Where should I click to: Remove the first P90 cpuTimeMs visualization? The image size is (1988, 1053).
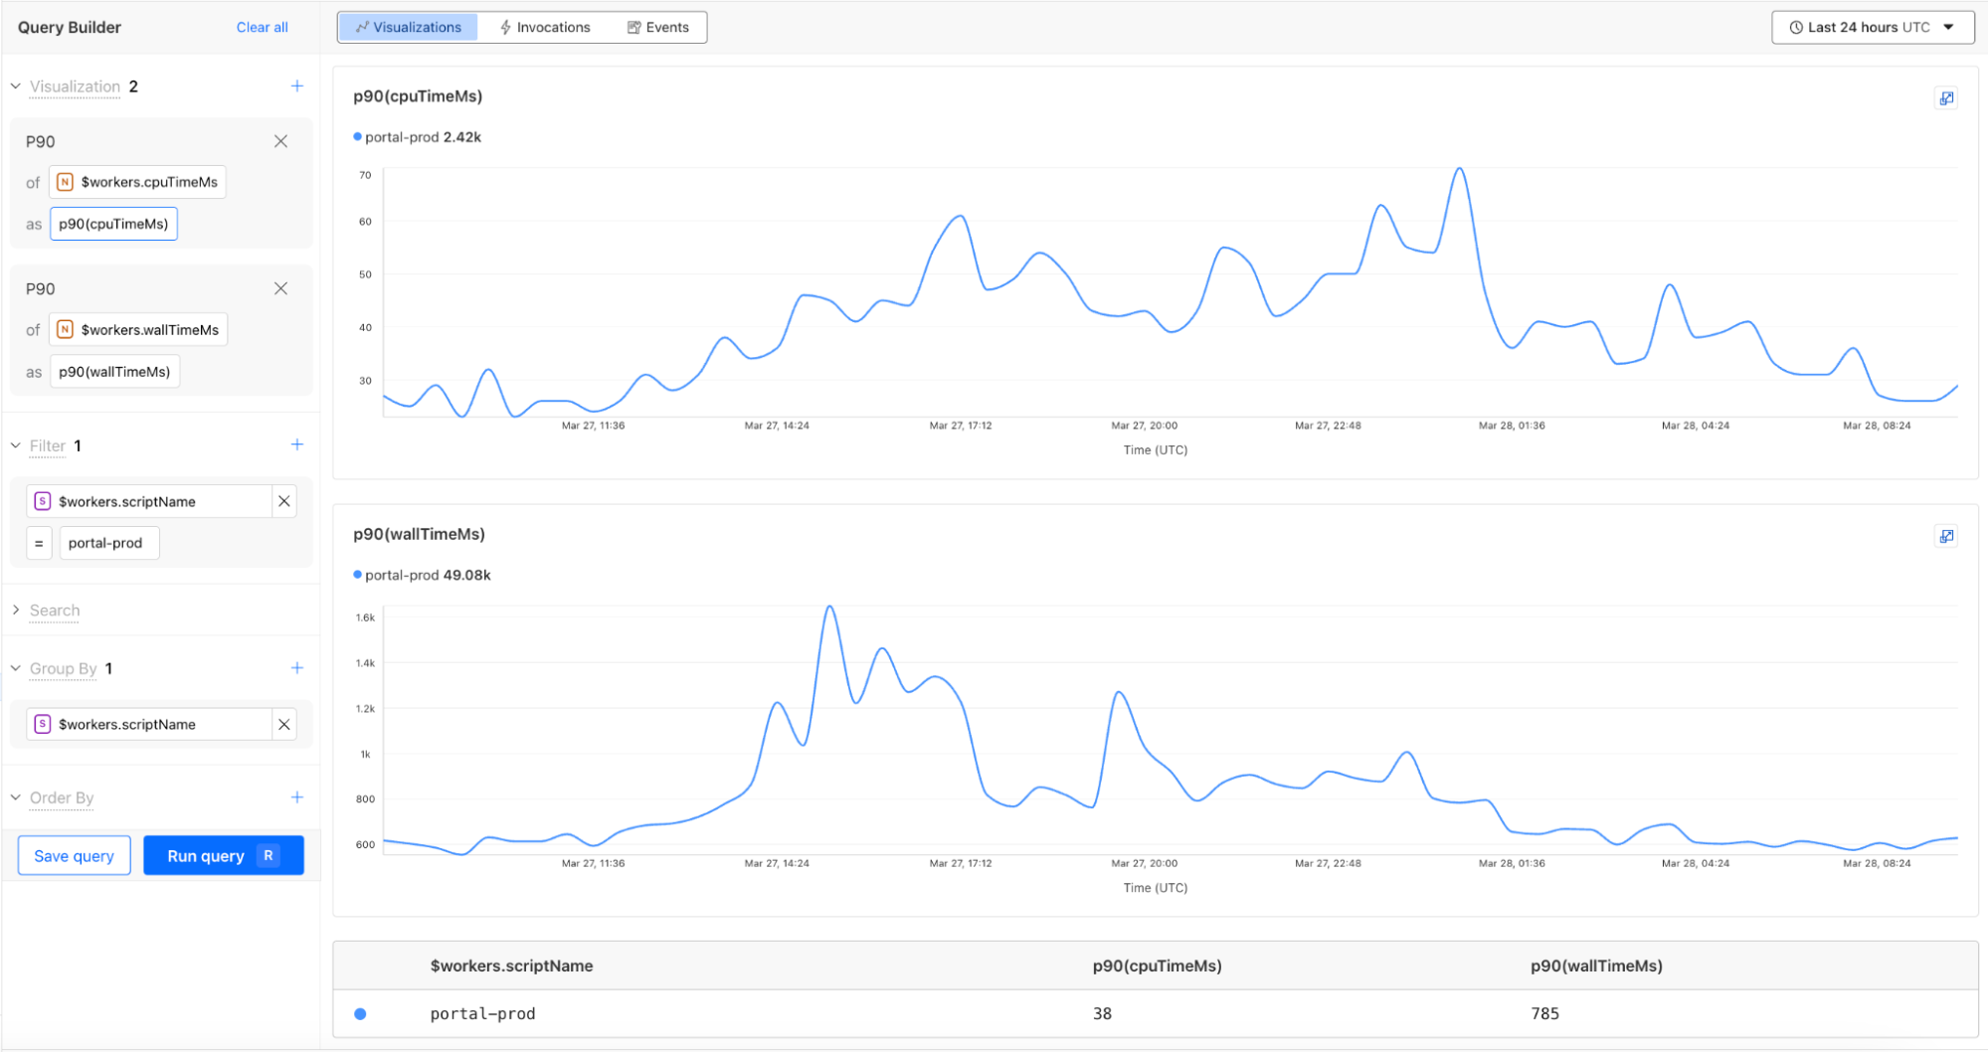(x=280, y=141)
